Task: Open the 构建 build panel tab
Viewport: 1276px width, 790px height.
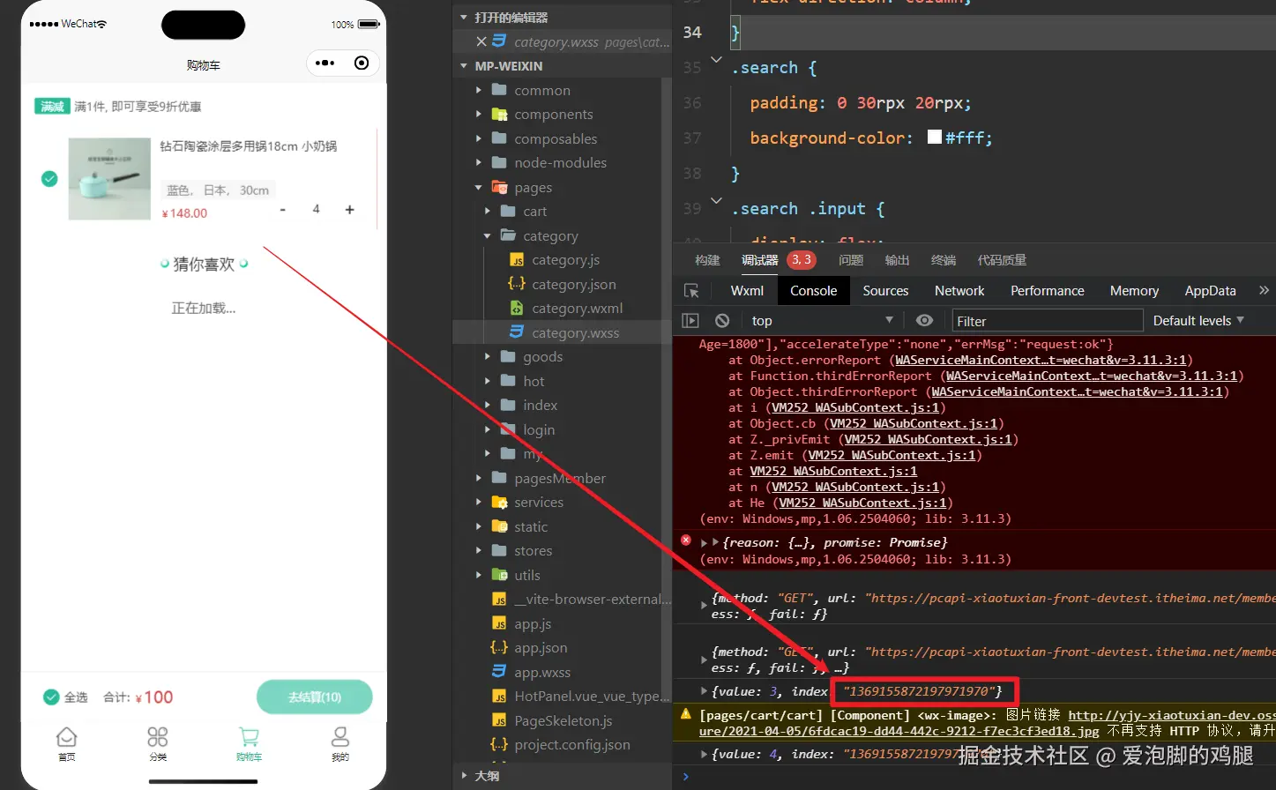Action: (x=707, y=260)
